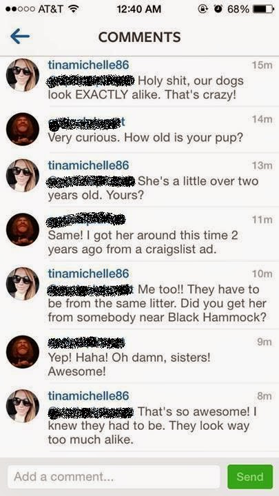279x496 pixels.
Task: Tap the redacted mention in 8m comment
Action: pyautogui.click(x=90, y=413)
